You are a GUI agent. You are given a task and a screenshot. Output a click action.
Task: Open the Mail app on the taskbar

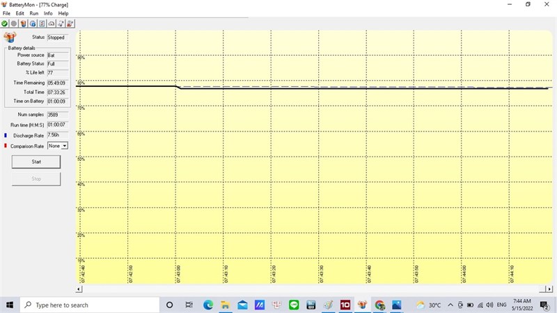(242, 305)
